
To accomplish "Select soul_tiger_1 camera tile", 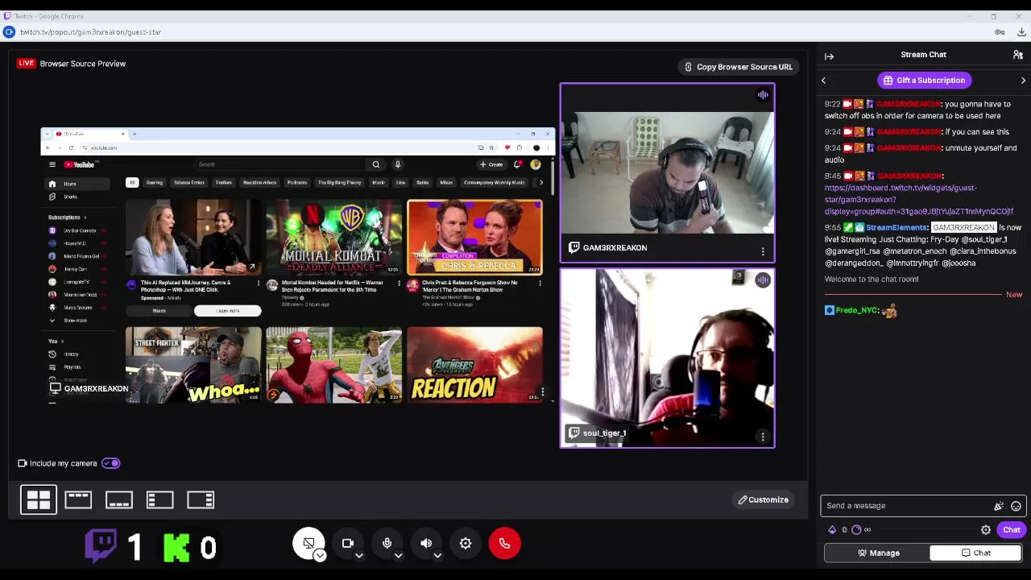I will (668, 358).
